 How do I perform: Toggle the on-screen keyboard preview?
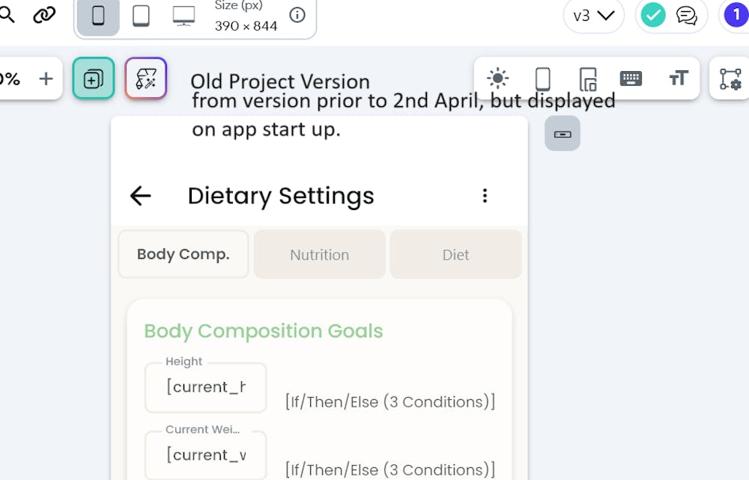point(631,79)
